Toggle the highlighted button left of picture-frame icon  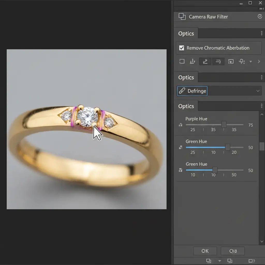click(x=218, y=61)
